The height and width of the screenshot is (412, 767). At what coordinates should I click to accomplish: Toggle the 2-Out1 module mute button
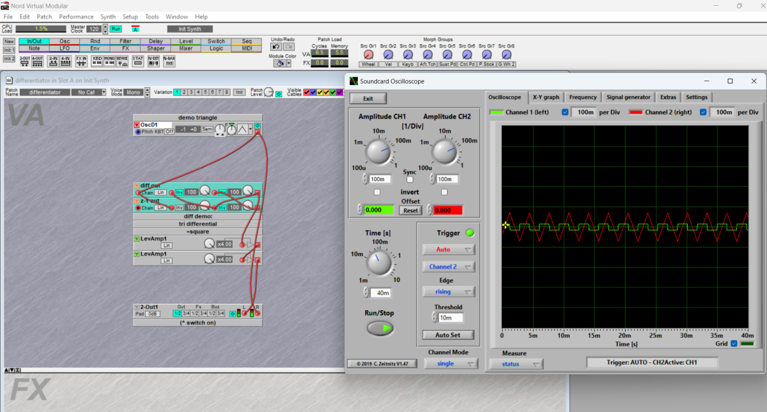tap(233, 313)
